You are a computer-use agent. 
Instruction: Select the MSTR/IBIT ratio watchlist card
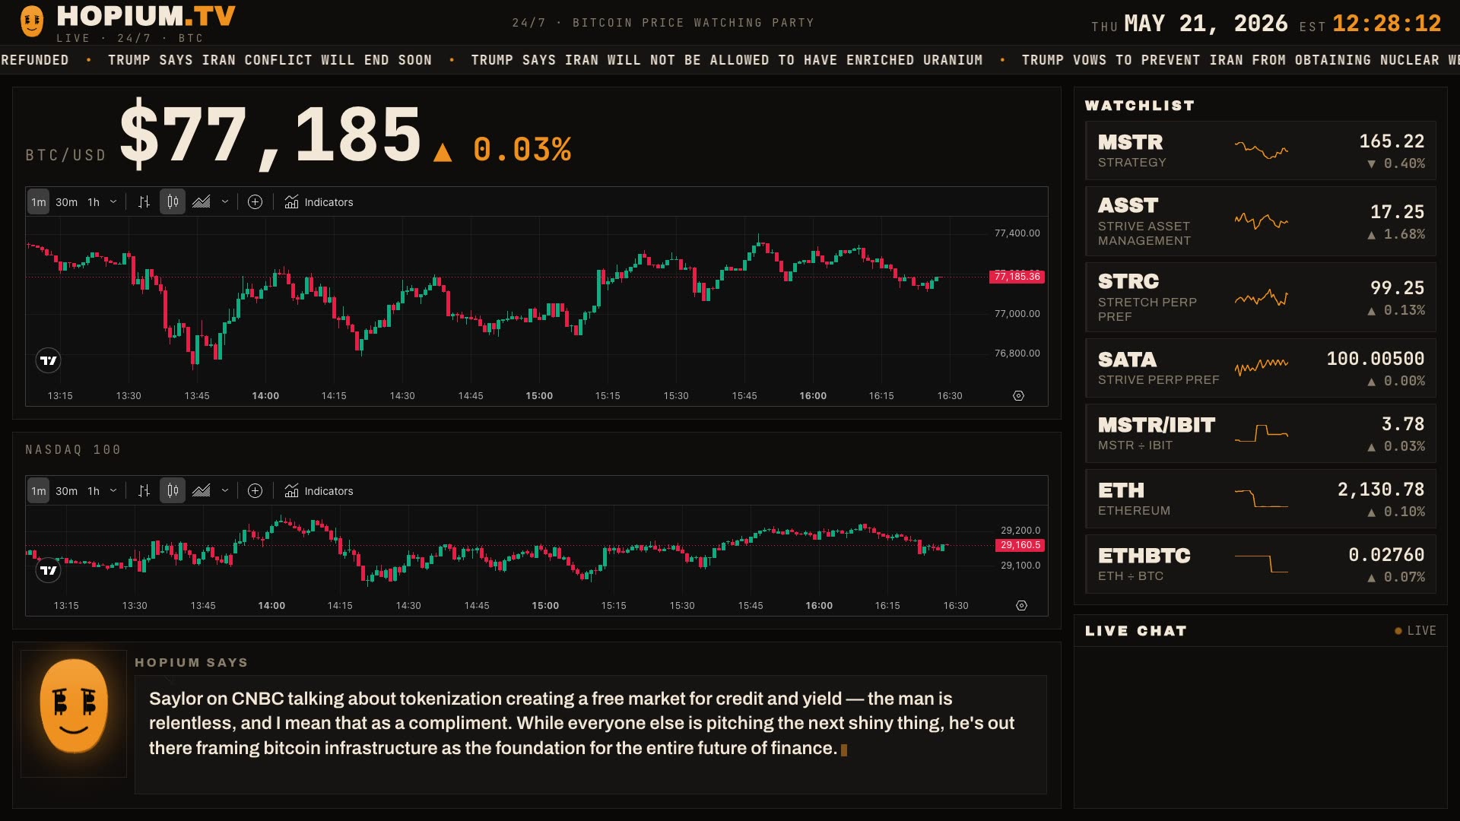pyautogui.click(x=1261, y=433)
